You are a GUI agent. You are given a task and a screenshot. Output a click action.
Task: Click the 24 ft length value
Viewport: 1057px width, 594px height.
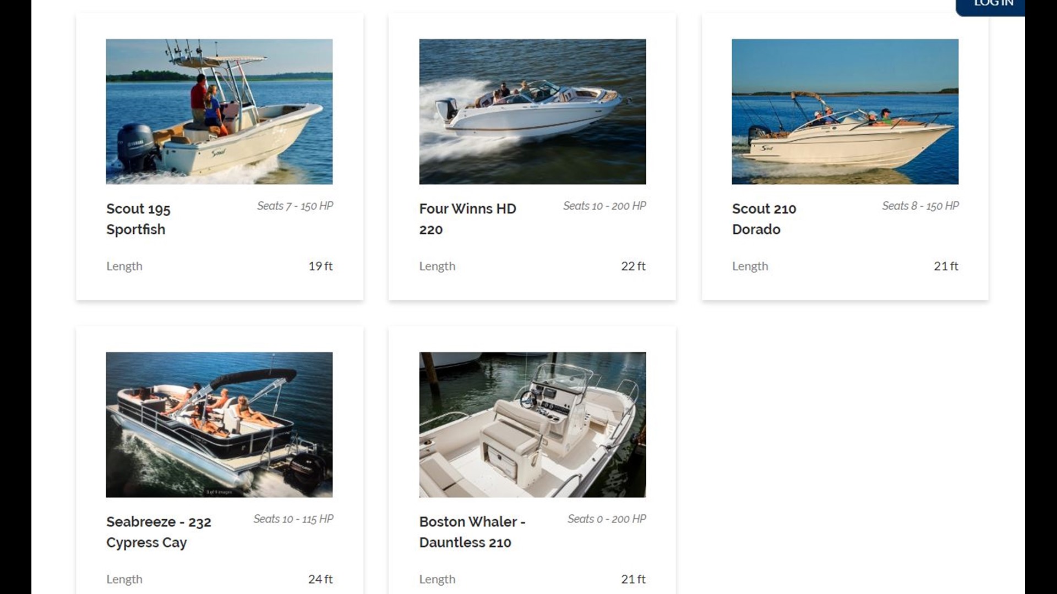320,579
